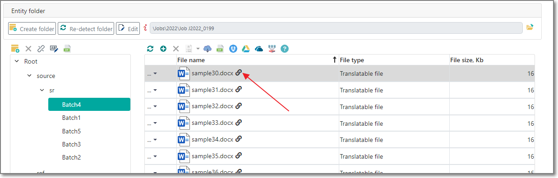This screenshot has width=558, height=178.
Task: Open row menu for sample33.docx
Action: [152, 123]
